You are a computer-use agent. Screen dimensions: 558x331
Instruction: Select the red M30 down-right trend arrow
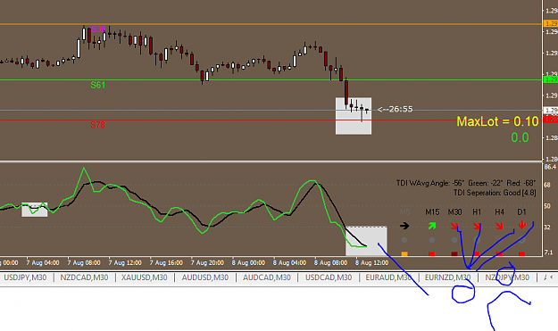454,226
